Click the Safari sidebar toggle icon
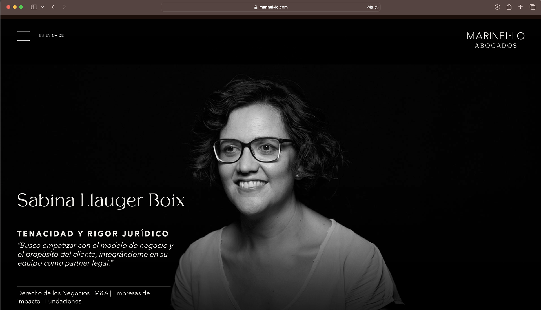This screenshot has width=541, height=310. 34,7
